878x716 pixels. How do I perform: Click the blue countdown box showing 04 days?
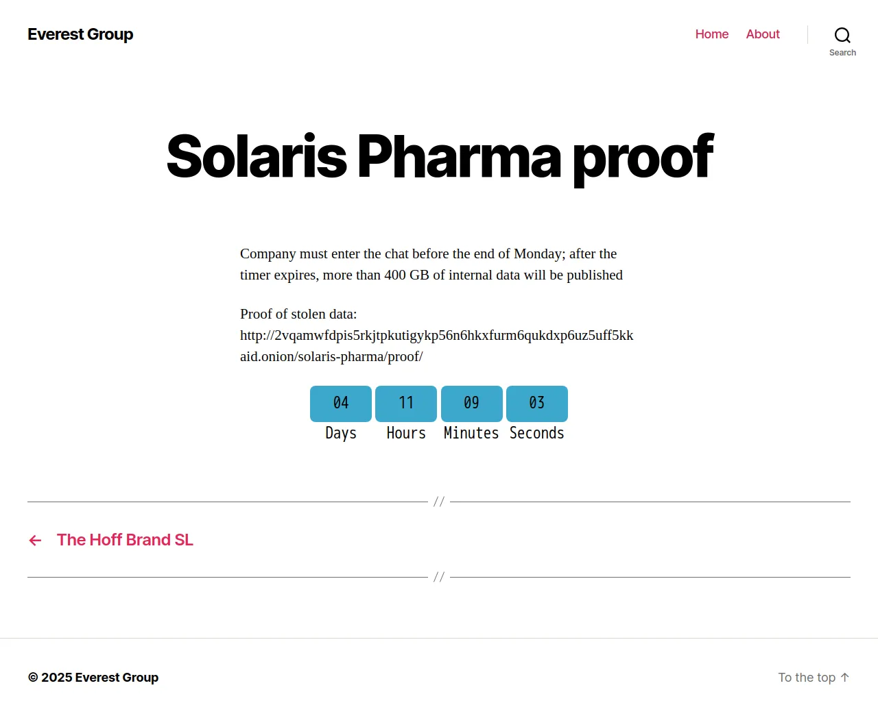[341, 404]
